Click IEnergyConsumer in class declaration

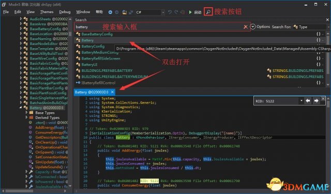pyautogui.click(x=184, y=138)
